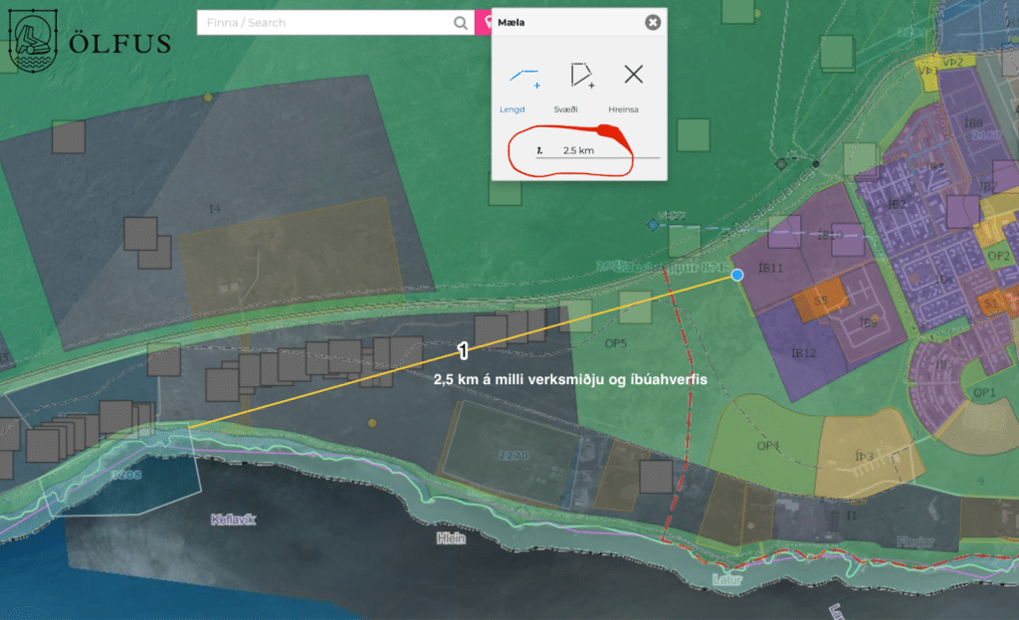Viewport: 1019px width, 620px height.
Task: Click the green OP4 open area
Action: click(767, 445)
